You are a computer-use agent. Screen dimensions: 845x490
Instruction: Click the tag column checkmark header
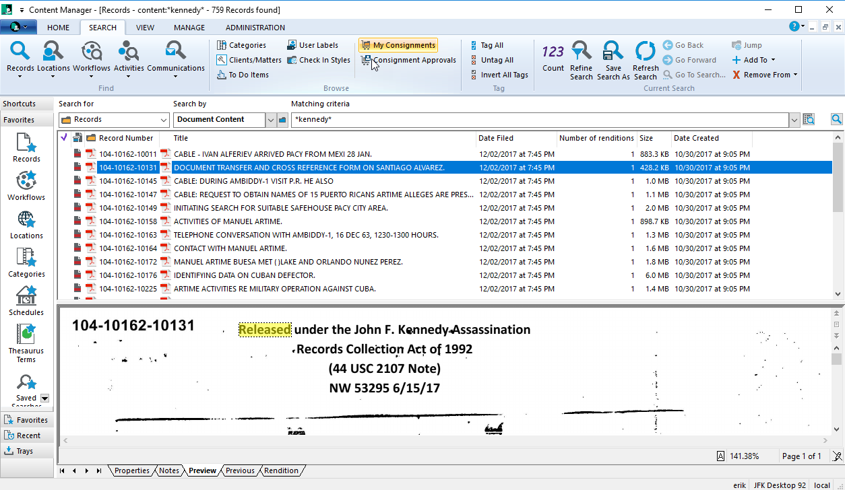64,138
